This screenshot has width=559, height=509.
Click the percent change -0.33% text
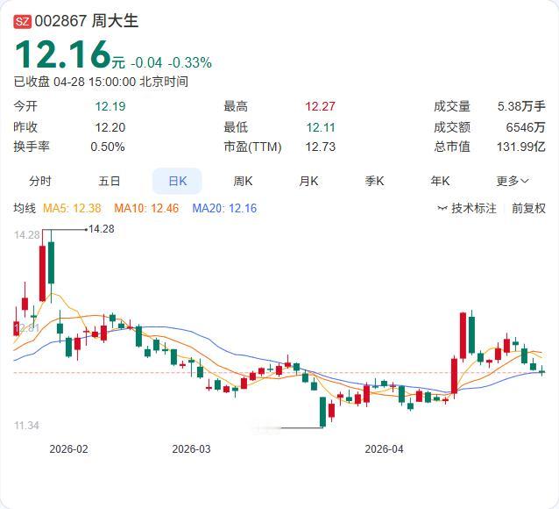[190, 63]
